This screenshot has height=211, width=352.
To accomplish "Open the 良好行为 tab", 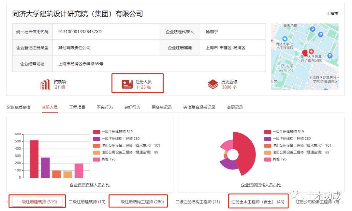I will (132, 107).
